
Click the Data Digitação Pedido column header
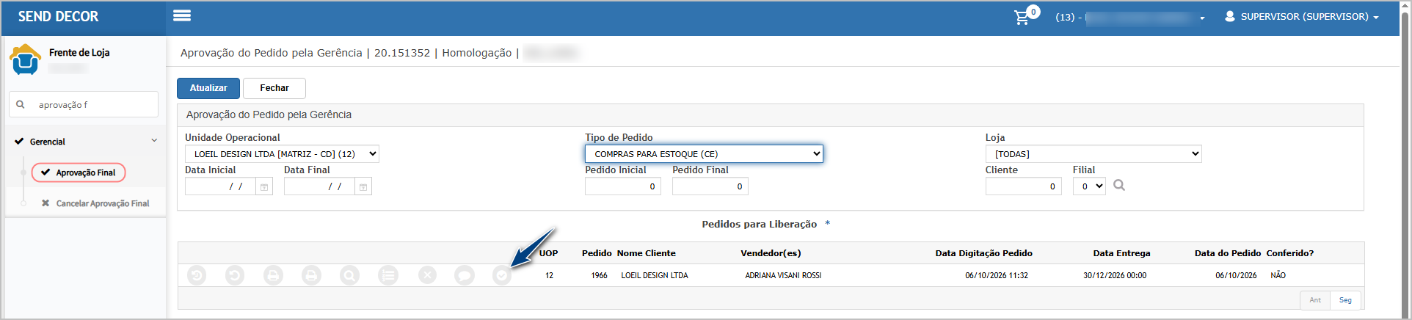[983, 253]
